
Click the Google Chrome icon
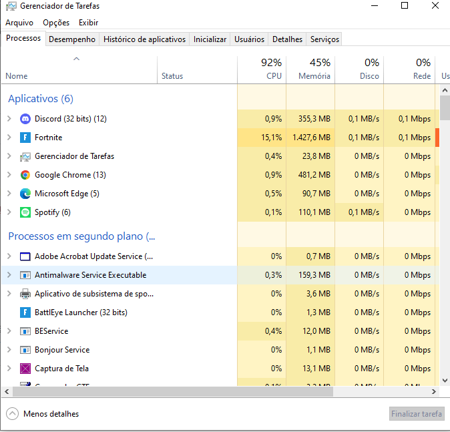[25, 175]
